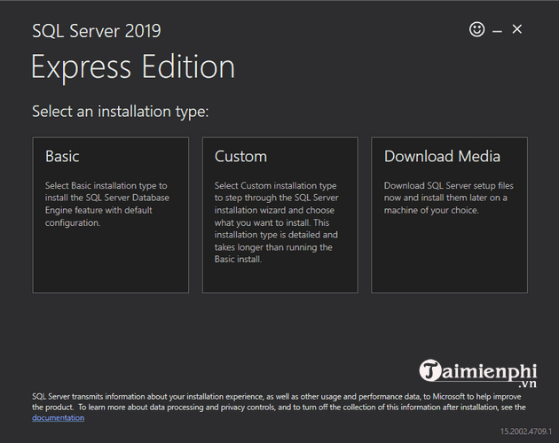Select the Basic installation type tile

pyautogui.click(x=111, y=215)
